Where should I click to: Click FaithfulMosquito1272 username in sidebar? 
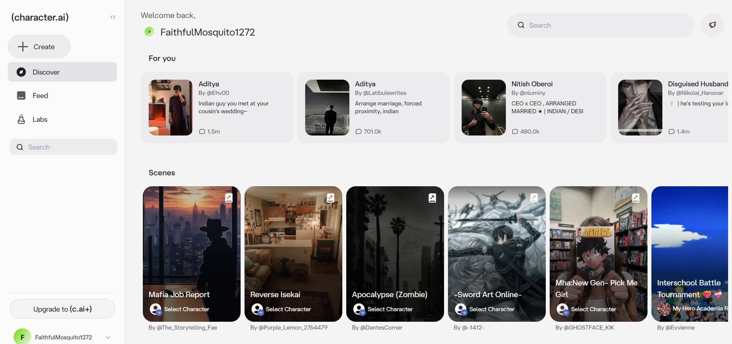pos(63,337)
